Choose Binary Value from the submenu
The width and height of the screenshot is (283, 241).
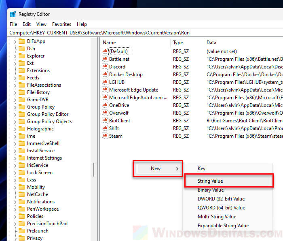(x=228, y=190)
